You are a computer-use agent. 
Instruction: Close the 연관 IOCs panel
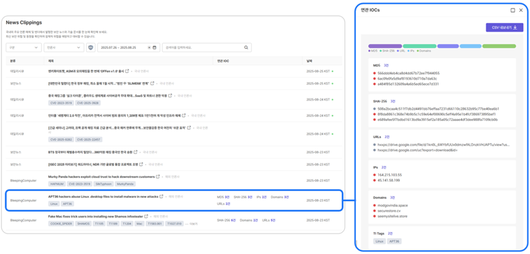click(521, 10)
